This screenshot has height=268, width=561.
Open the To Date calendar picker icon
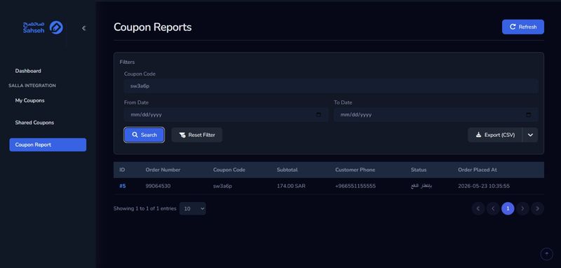(x=529, y=115)
